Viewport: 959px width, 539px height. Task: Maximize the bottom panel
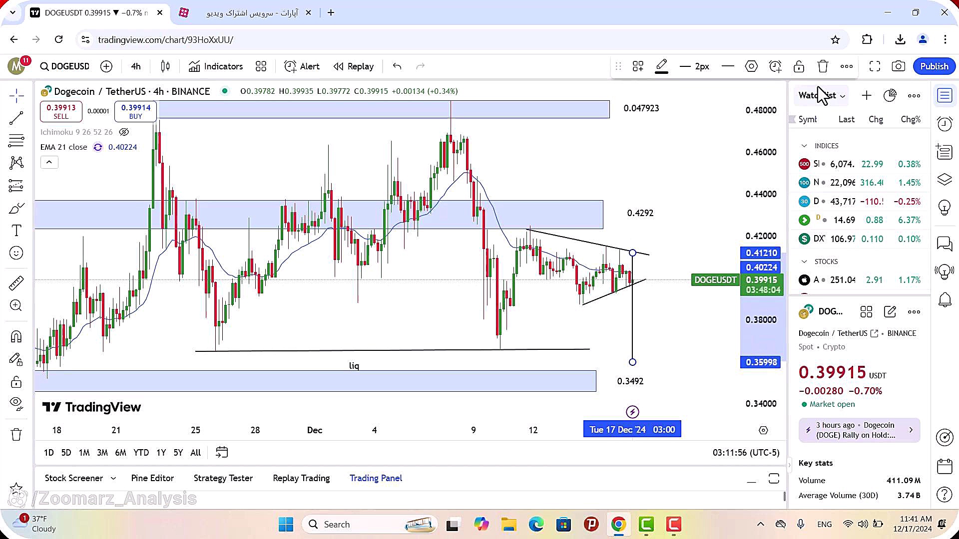(x=774, y=479)
